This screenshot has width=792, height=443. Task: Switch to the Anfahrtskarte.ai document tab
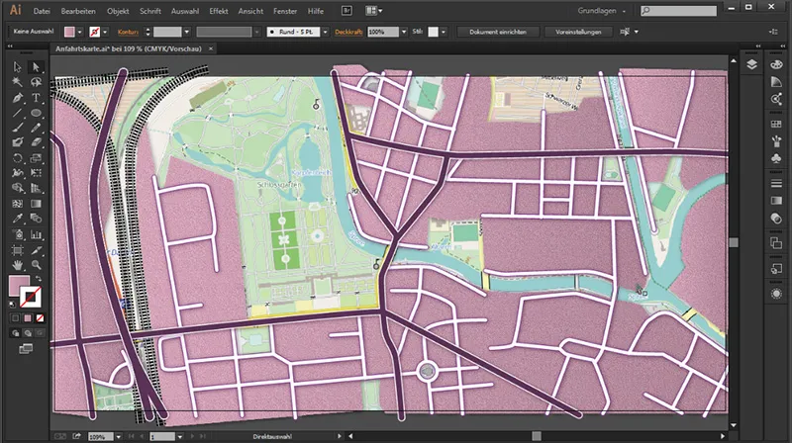tap(129, 48)
